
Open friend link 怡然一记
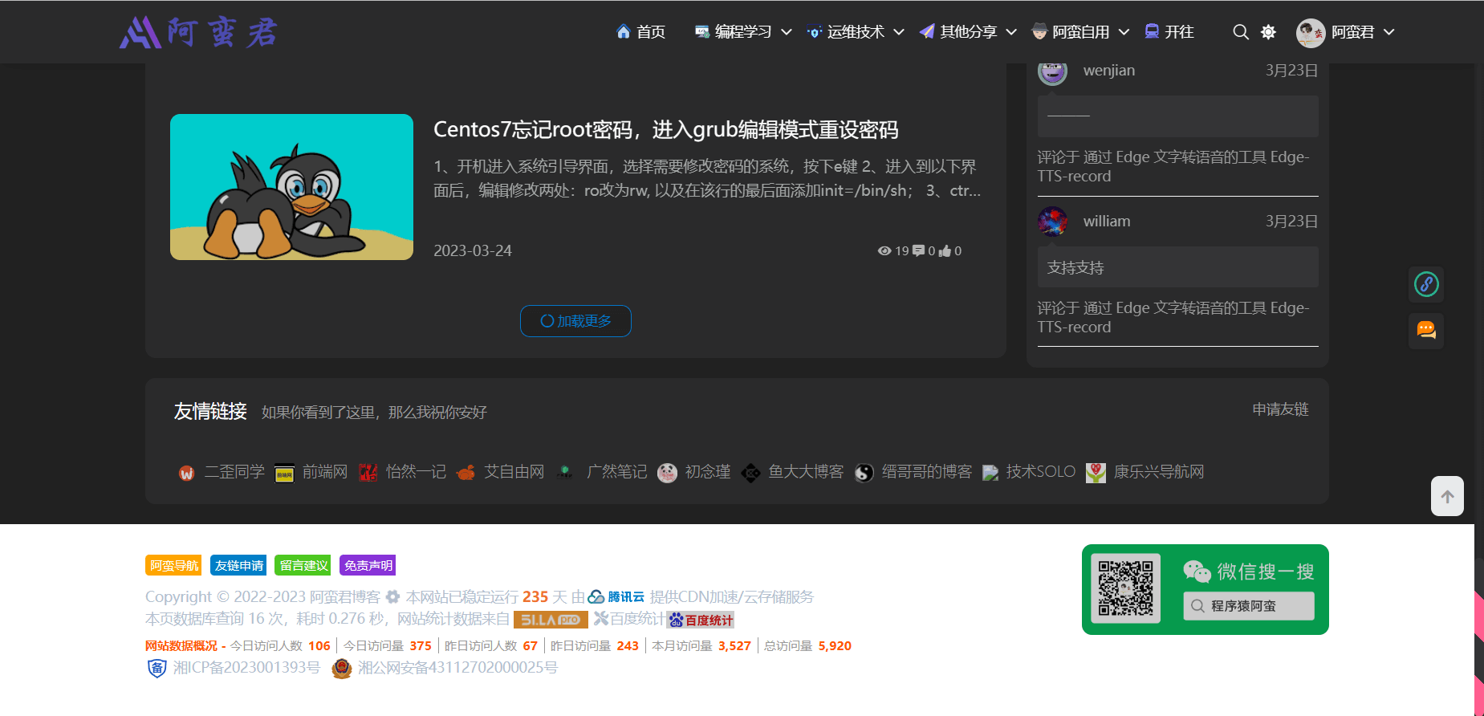point(416,472)
